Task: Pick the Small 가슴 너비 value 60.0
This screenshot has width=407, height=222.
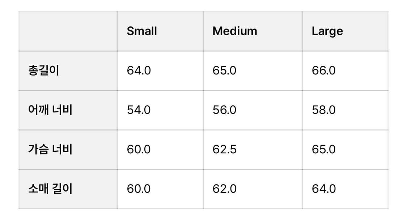Action: point(139,149)
